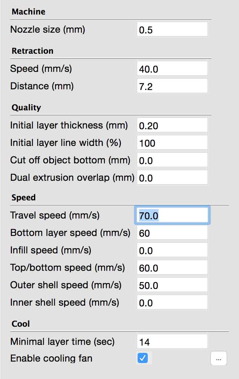Click the Quality section header
239x379 pixels.
pyautogui.click(x=26, y=107)
